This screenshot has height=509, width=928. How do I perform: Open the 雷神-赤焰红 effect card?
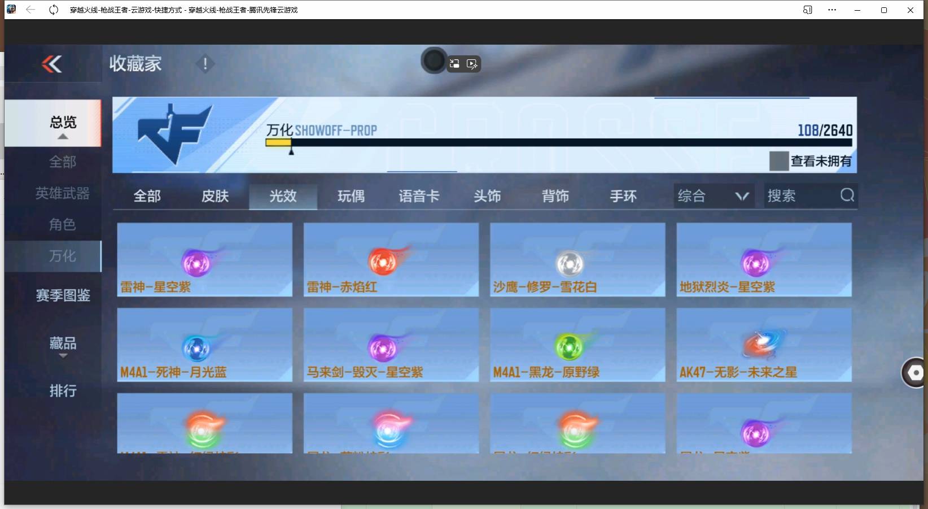(x=391, y=259)
